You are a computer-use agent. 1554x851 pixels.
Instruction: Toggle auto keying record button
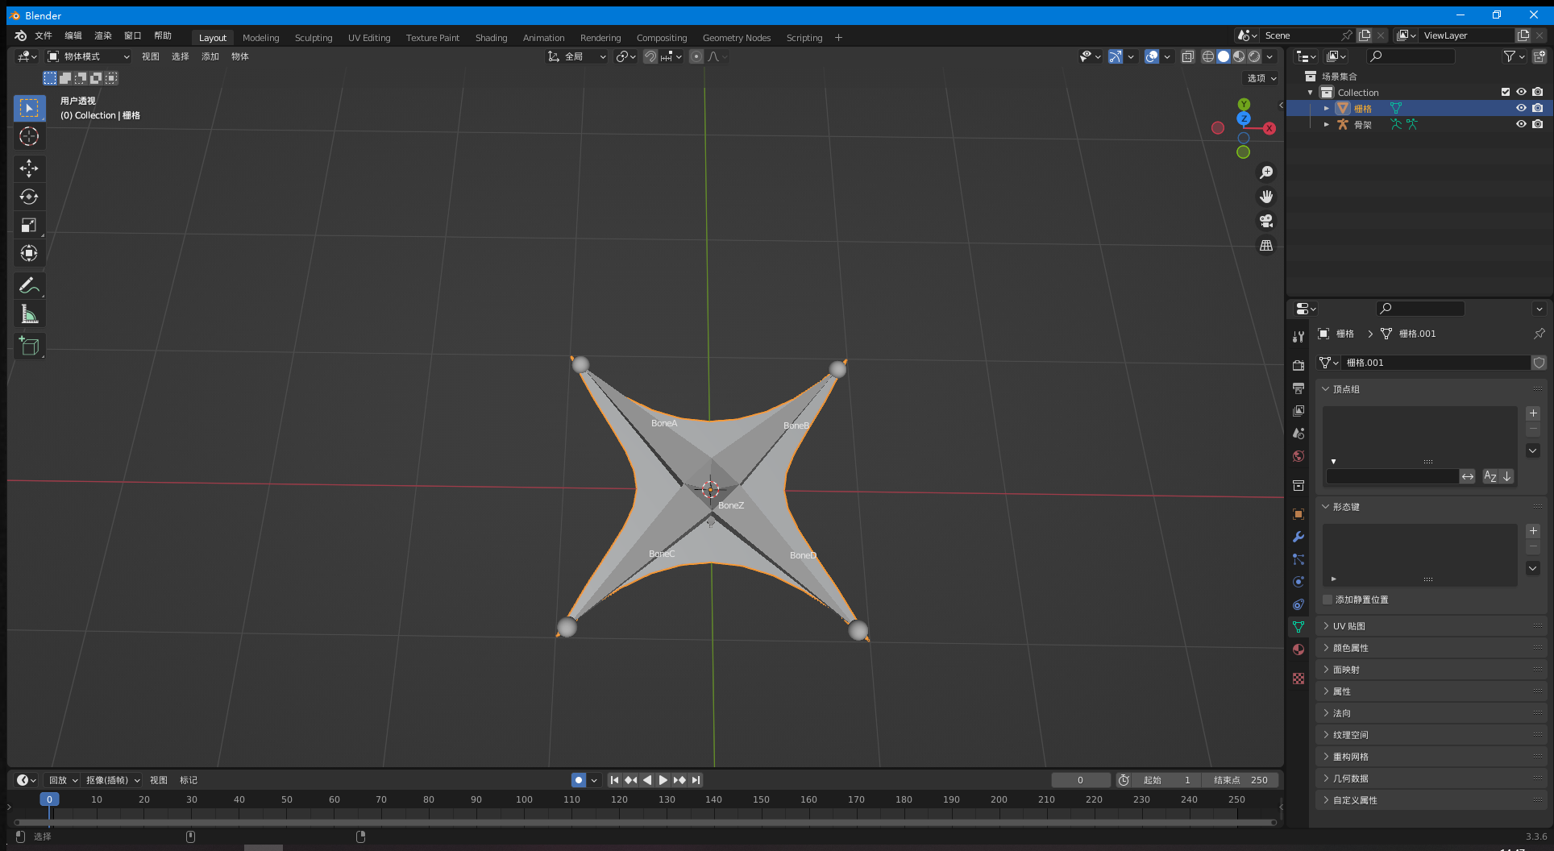coord(578,780)
